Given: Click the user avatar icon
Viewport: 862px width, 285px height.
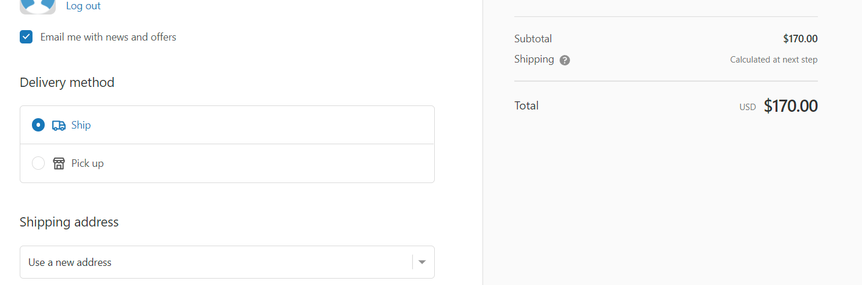Looking at the screenshot, I should [38, 6].
